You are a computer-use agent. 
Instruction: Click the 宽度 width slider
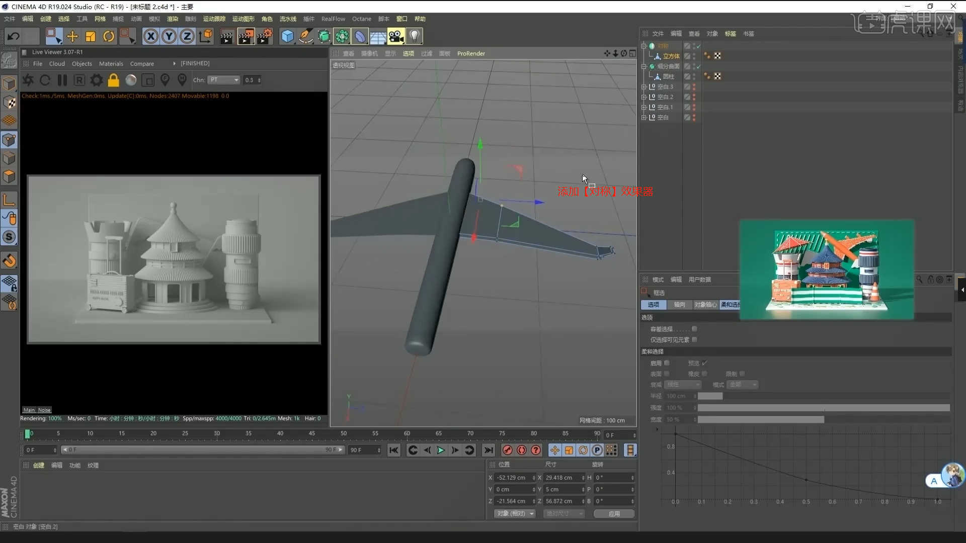click(760, 419)
